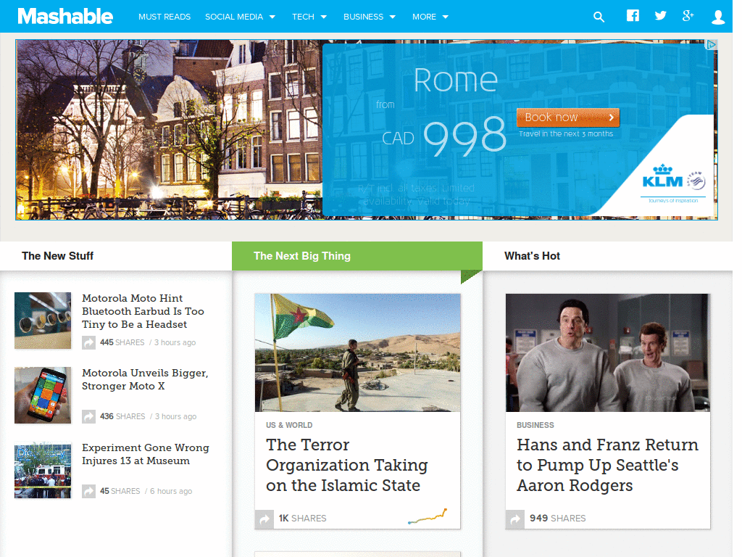This screenshot has height=557, width=742.
Task: Click the 45 Shares count
Action: click(120, 491)
